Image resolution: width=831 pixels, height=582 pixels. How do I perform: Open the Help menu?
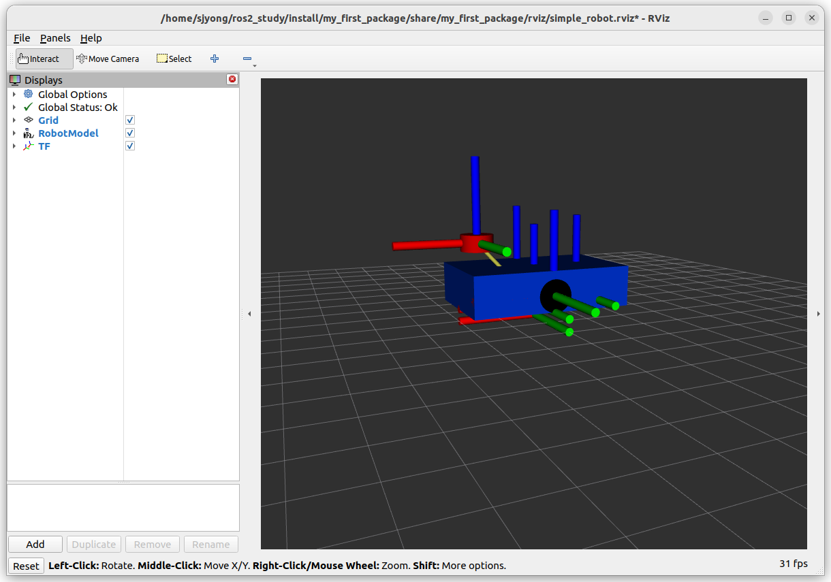point(91,38)
